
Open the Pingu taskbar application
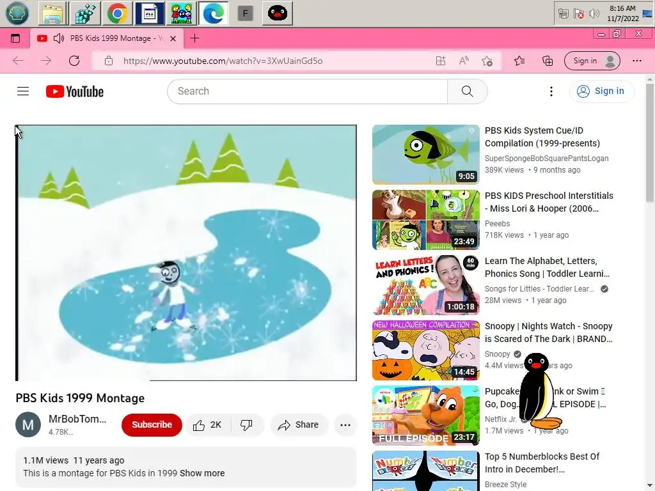[278, 13]
